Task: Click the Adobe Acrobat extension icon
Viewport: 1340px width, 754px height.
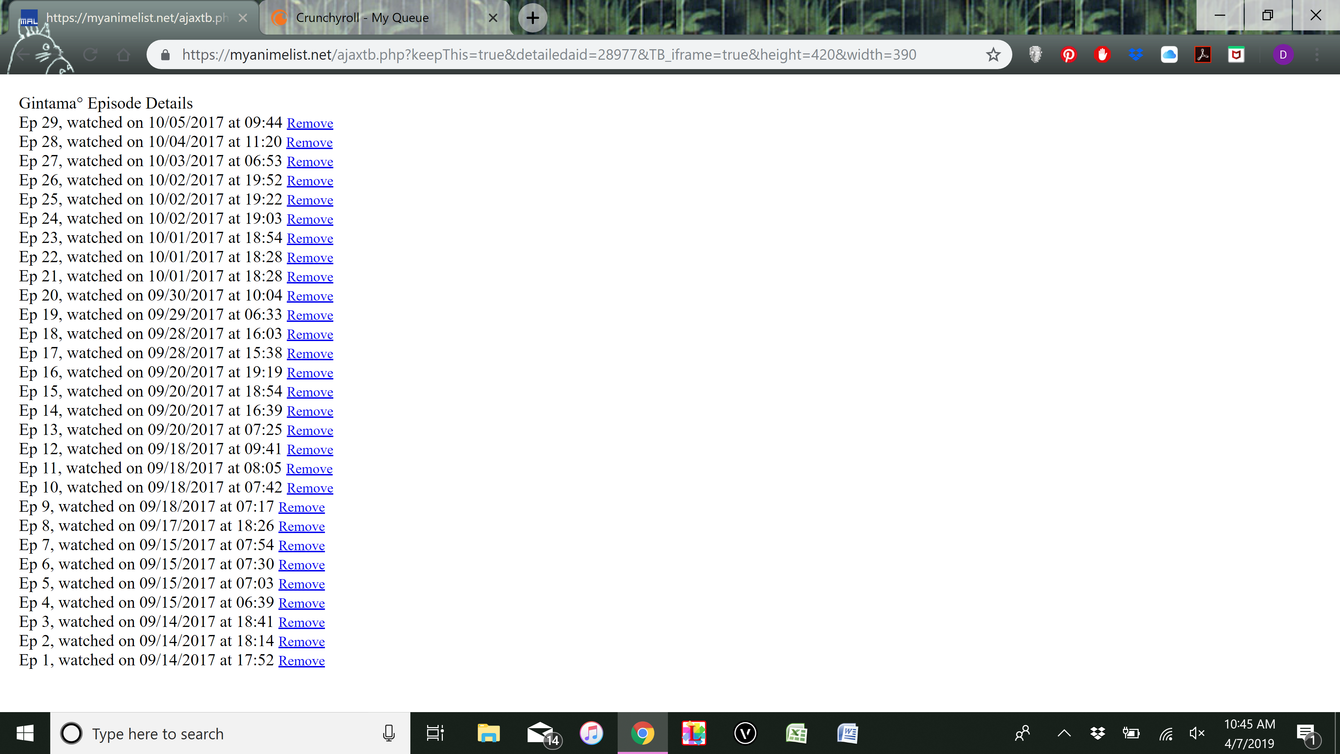Action: 1203,55
